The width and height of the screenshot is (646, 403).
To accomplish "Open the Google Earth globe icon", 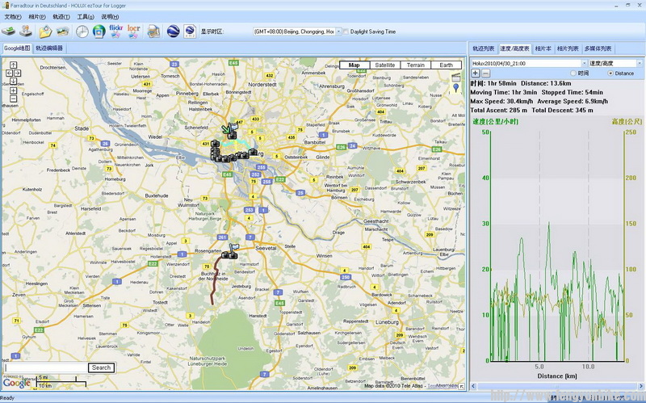I will pos(173,31).
